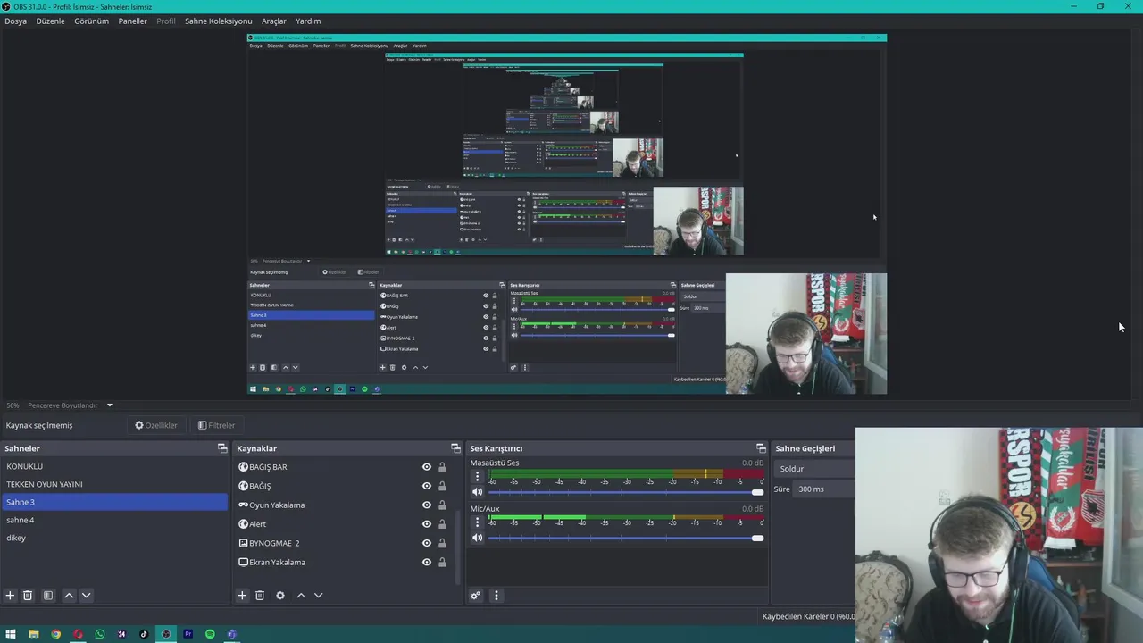The width and height of the screenshot is (1143, 643).
Task: Open Spotify from the taskbar
Action: [x=210, y=634]
